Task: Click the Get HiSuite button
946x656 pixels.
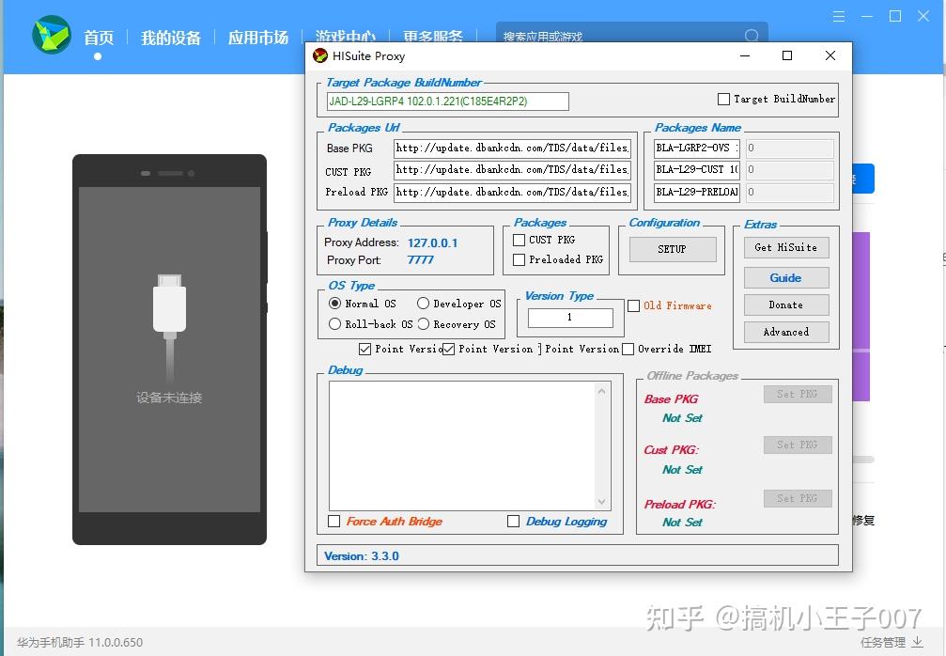Action: 786,247
